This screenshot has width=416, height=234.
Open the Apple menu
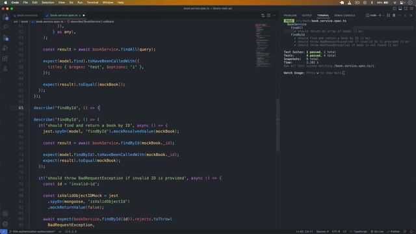tap(5, 3)
